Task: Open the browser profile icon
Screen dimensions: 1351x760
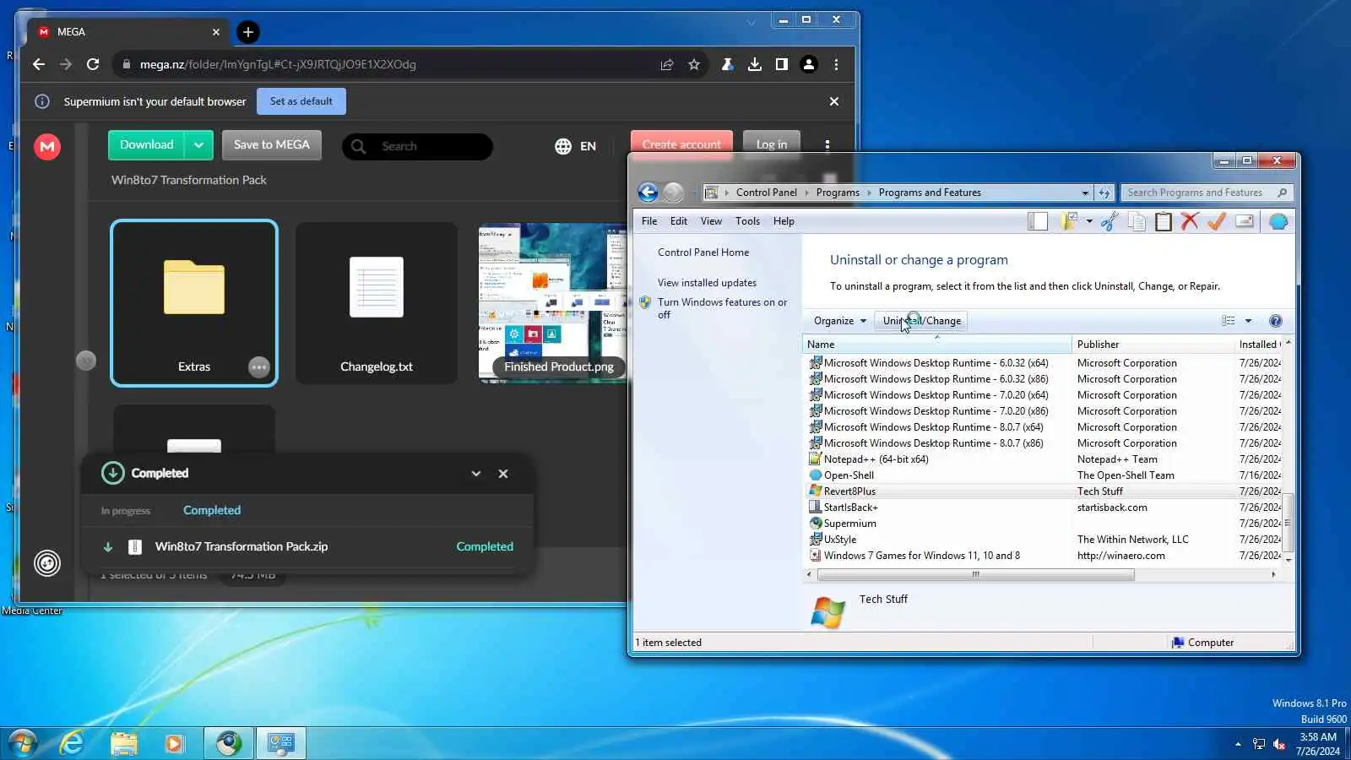Action: tap(809, 64)
